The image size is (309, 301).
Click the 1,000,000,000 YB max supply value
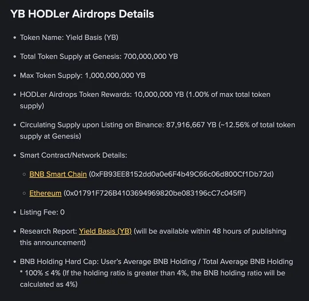click(115, 75)
